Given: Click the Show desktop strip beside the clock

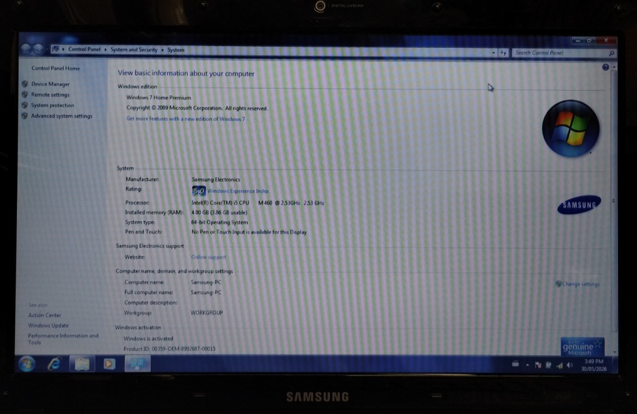Looking at the screenshot, I should [614, 364].
